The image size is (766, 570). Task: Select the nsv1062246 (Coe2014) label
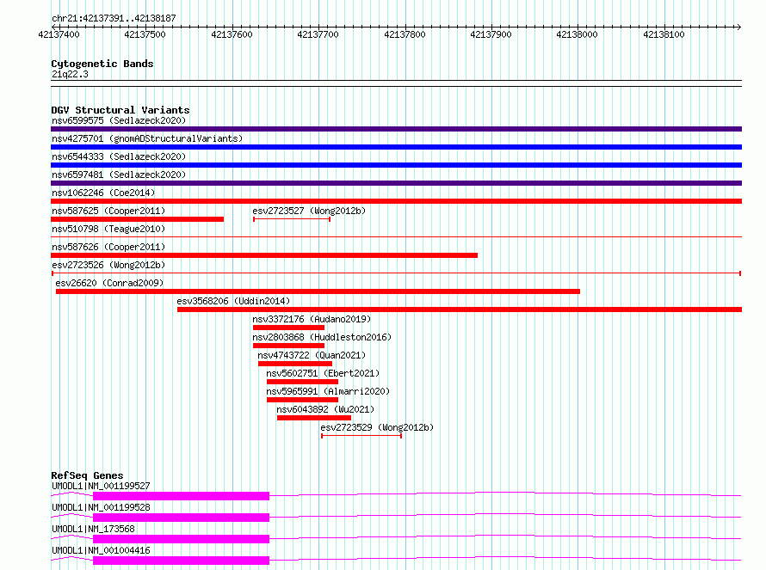pos(103,193)
